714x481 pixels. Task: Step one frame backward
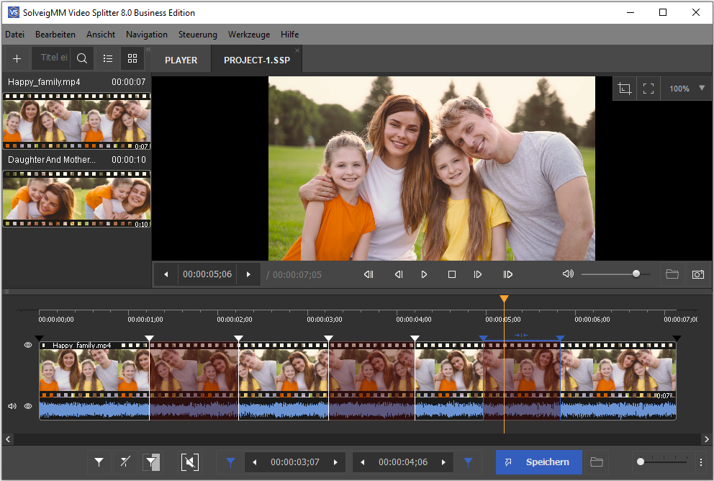[x=399, y=274]
